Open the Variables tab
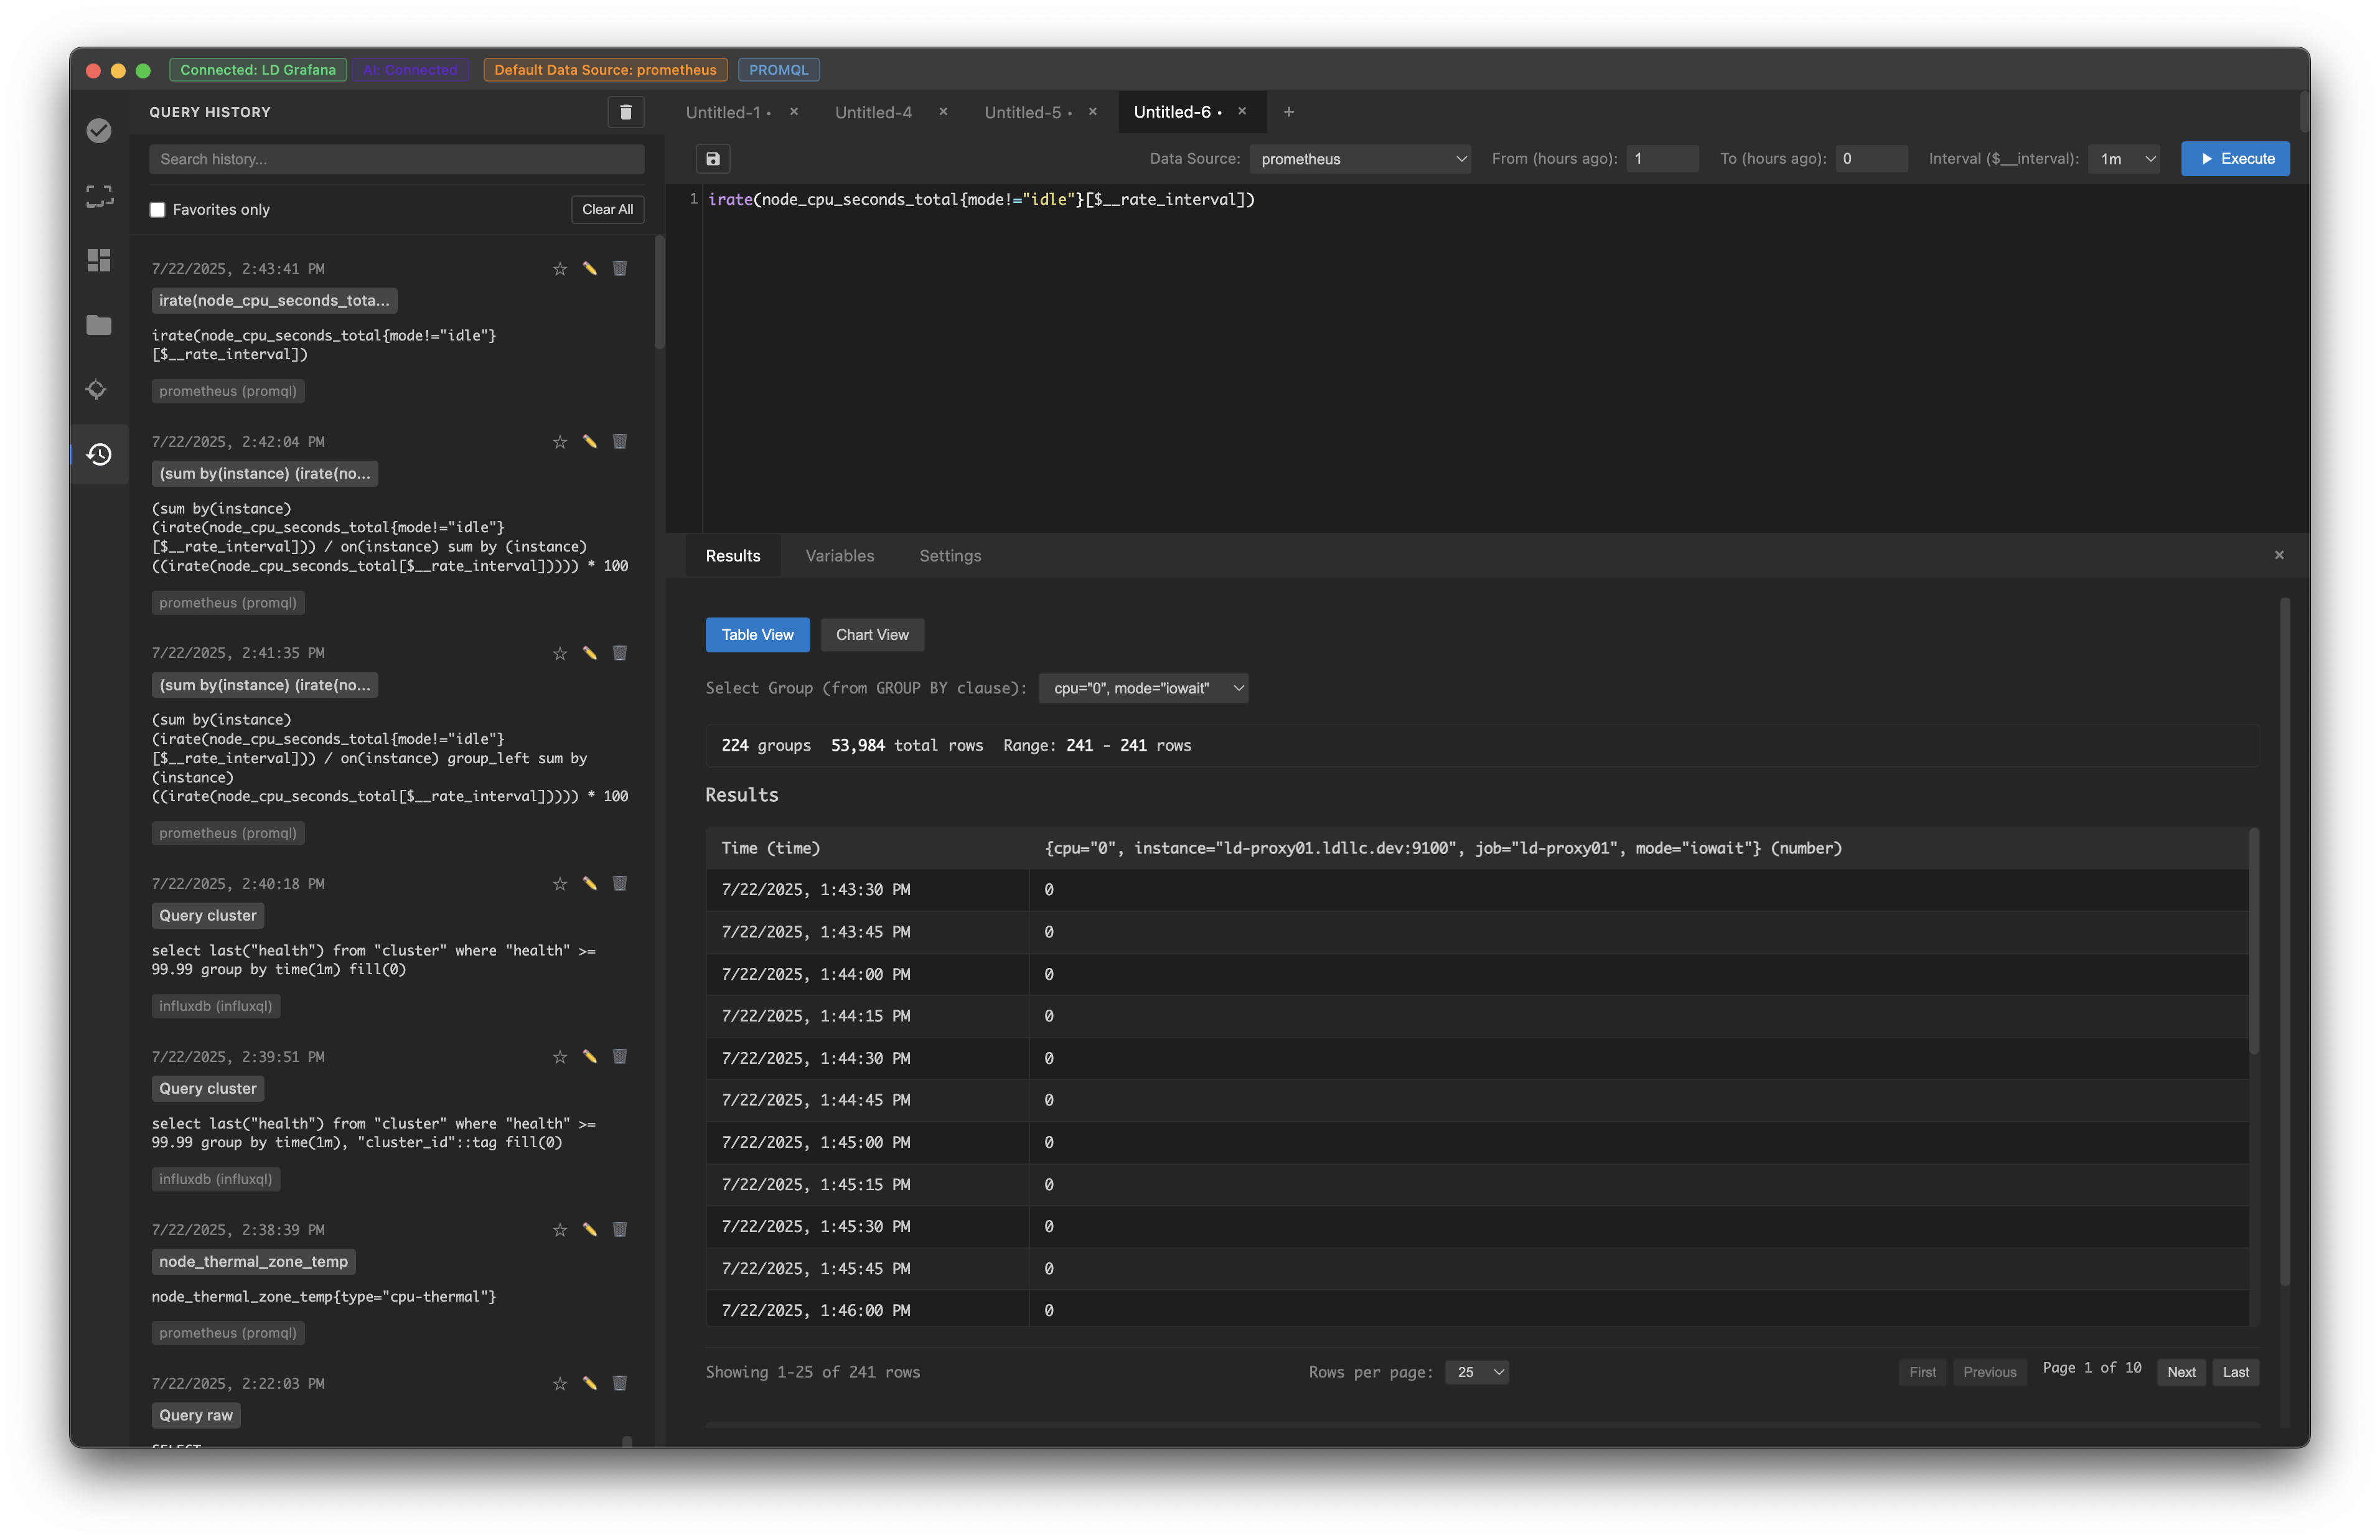 coord(840,556)
